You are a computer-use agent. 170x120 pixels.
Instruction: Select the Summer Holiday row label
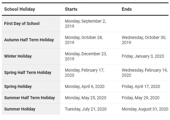point(20,109)
